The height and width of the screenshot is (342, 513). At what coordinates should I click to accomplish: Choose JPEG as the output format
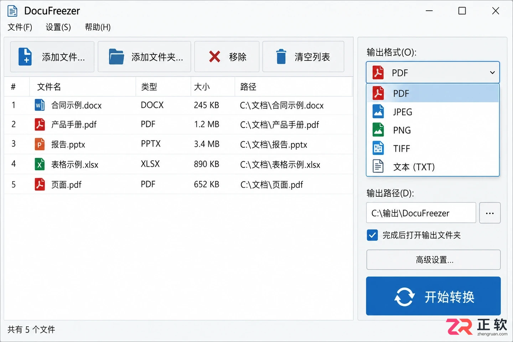[432, 112]
